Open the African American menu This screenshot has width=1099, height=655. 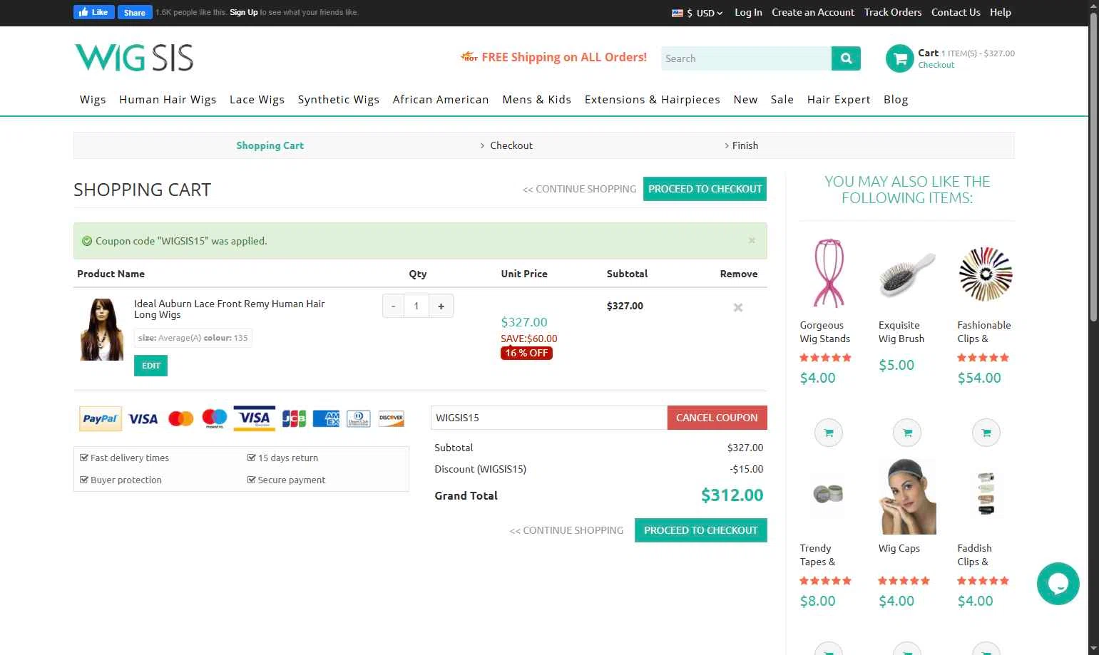click(x=441, y=100)
